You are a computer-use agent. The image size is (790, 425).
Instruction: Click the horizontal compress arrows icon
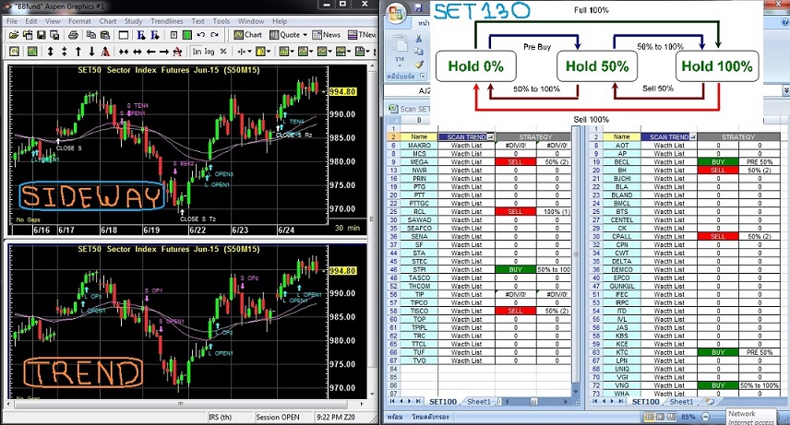pyautogui.click(x=124, y=52)
